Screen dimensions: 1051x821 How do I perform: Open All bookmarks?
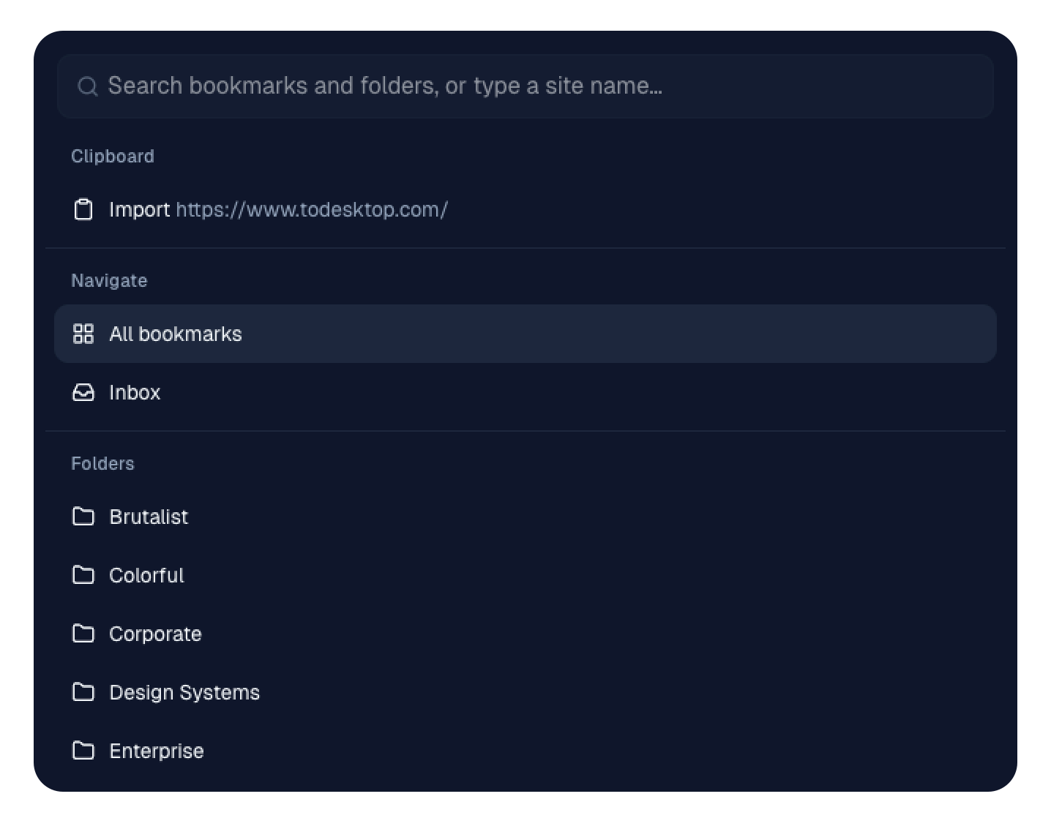[x=525, y=334]
